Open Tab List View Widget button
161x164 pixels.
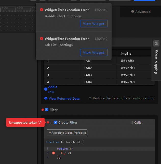[x=94, y=52]
